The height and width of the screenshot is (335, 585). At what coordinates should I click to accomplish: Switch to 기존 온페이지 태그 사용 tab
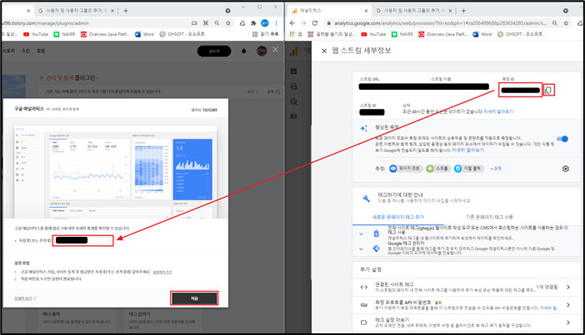[489, 217]
